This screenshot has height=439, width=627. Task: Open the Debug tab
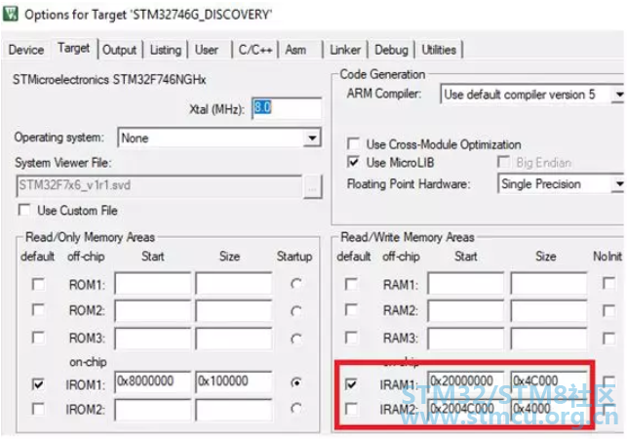391,50
